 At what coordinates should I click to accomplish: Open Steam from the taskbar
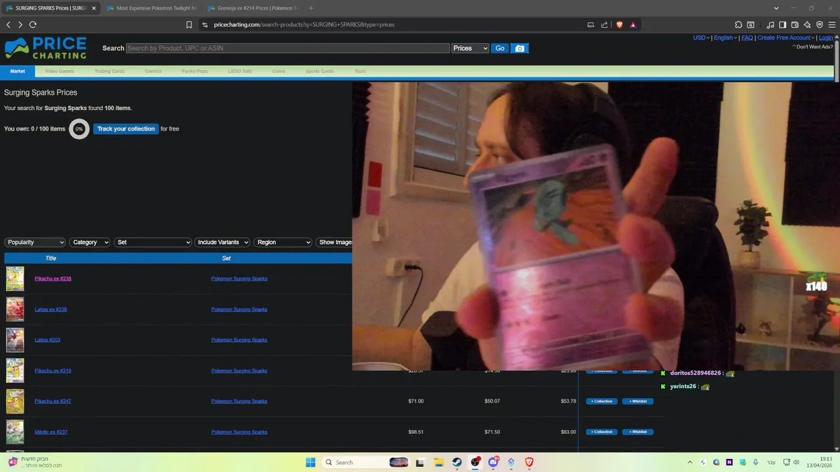pos(457,462)
